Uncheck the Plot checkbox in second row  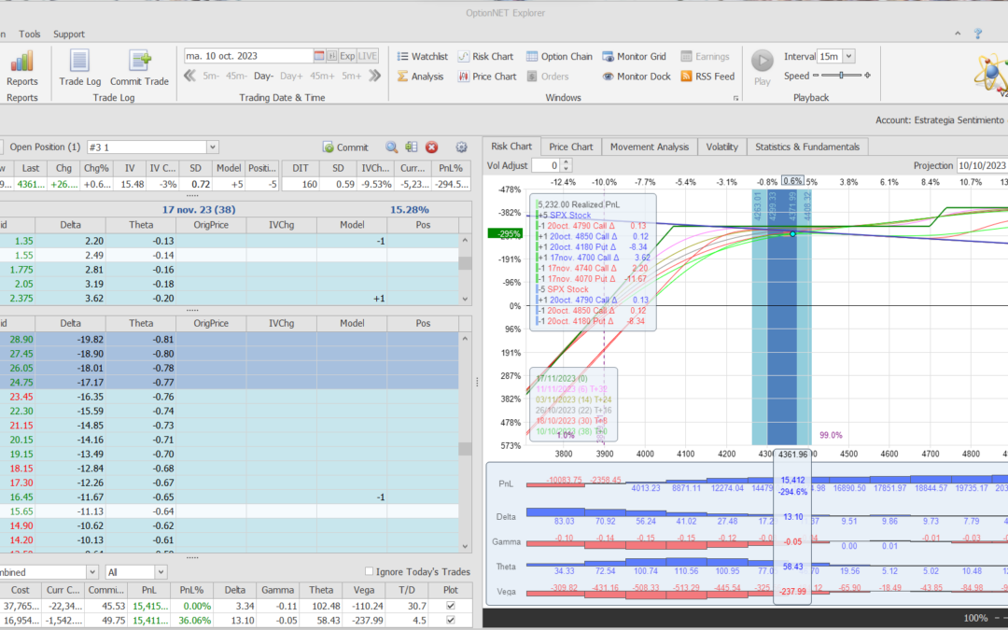pos(452,622)
